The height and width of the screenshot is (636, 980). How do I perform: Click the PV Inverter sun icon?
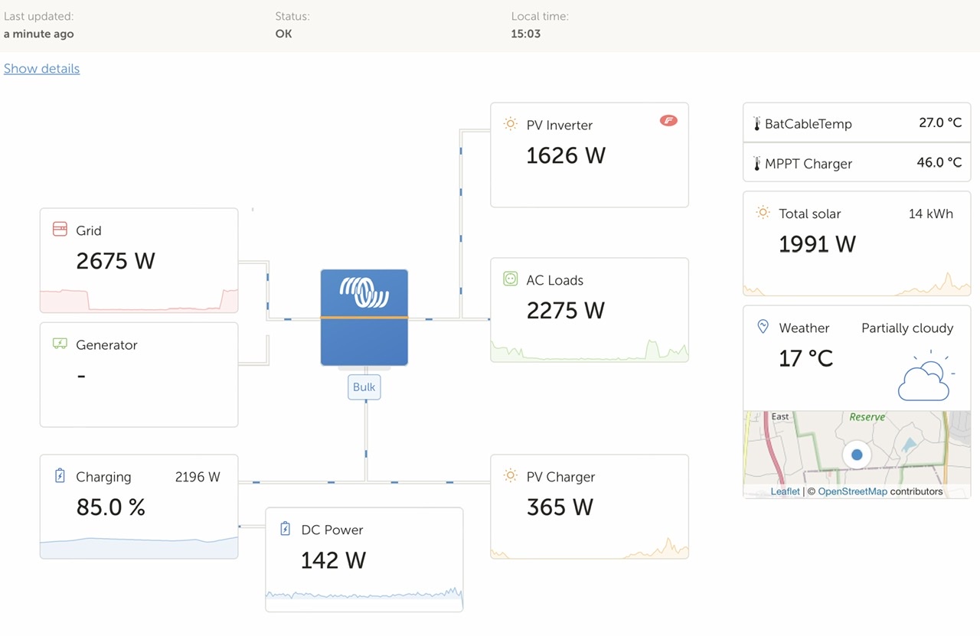pos(510,123)
